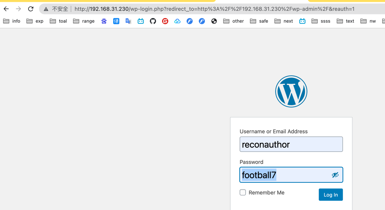Screen dimensions: 385x210
Task: Click the WordPress logo
Action: coord(291,91)
